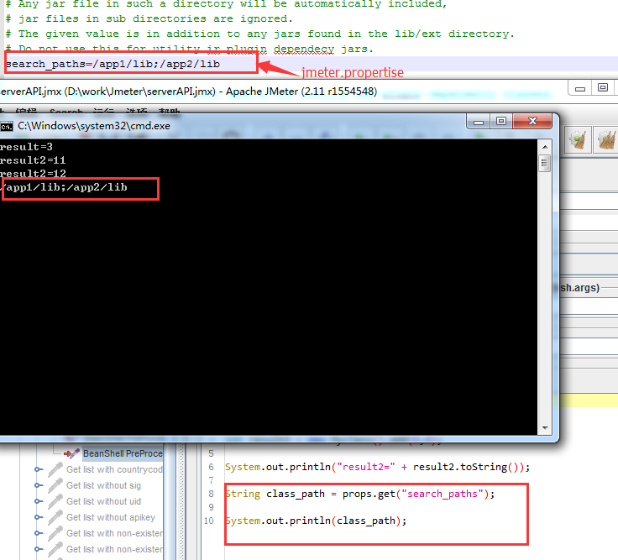Click the /app1/lib;/app2/lib console output line

click(65, 187)
